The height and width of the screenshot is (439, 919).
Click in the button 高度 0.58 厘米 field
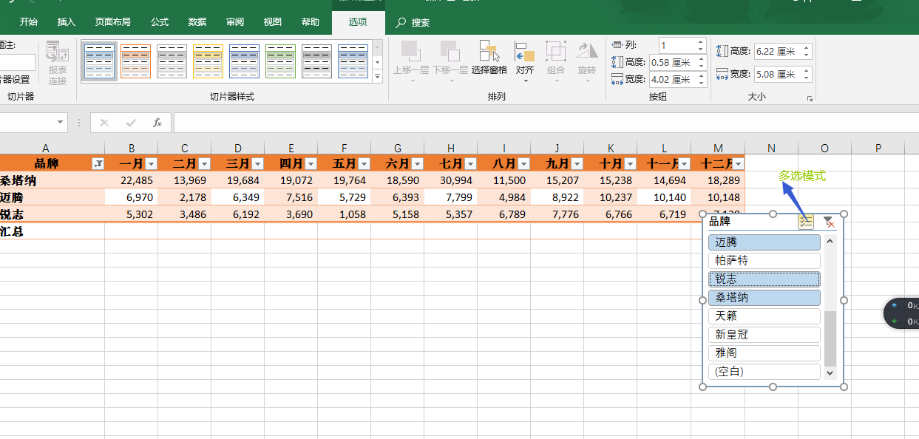click(673, 63)
